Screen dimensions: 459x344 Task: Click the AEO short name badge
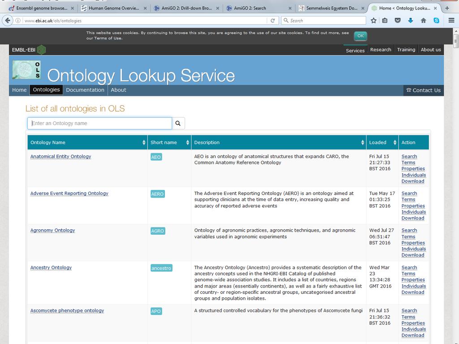tap(156, 157)
